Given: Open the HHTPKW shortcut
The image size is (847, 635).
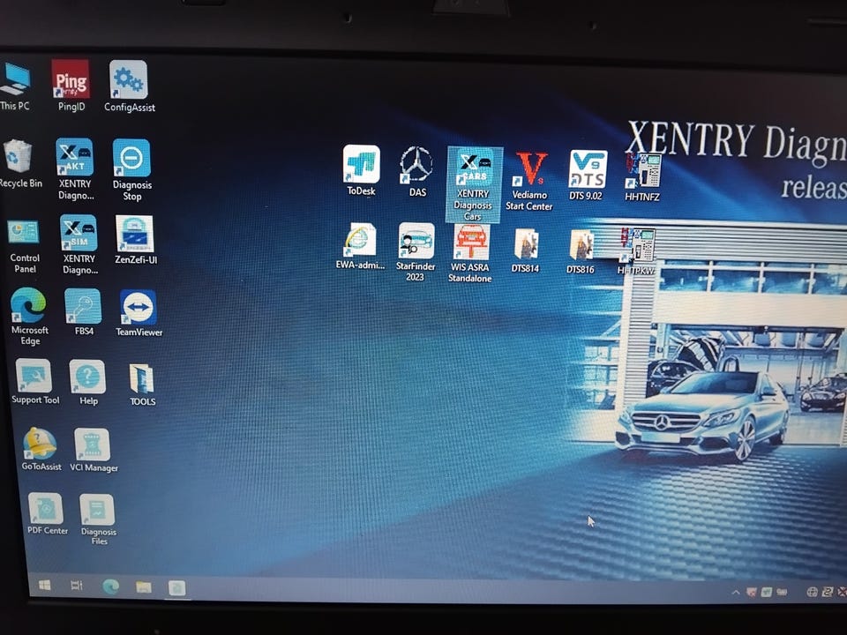Looking at the screenshot, I should tap(636, 251).
